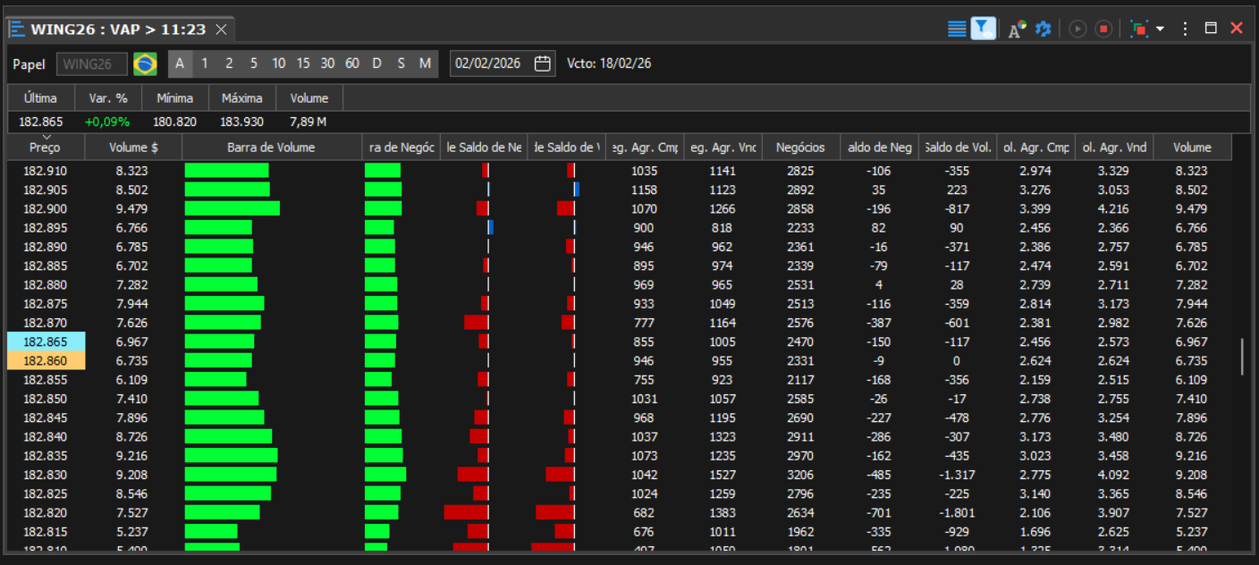Select the 15 minute interval button

303,63
